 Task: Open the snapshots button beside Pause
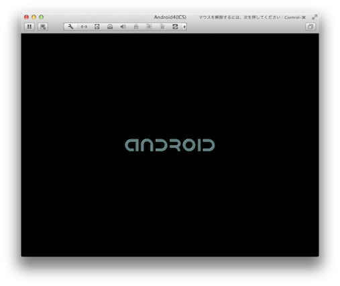[43, 27]
